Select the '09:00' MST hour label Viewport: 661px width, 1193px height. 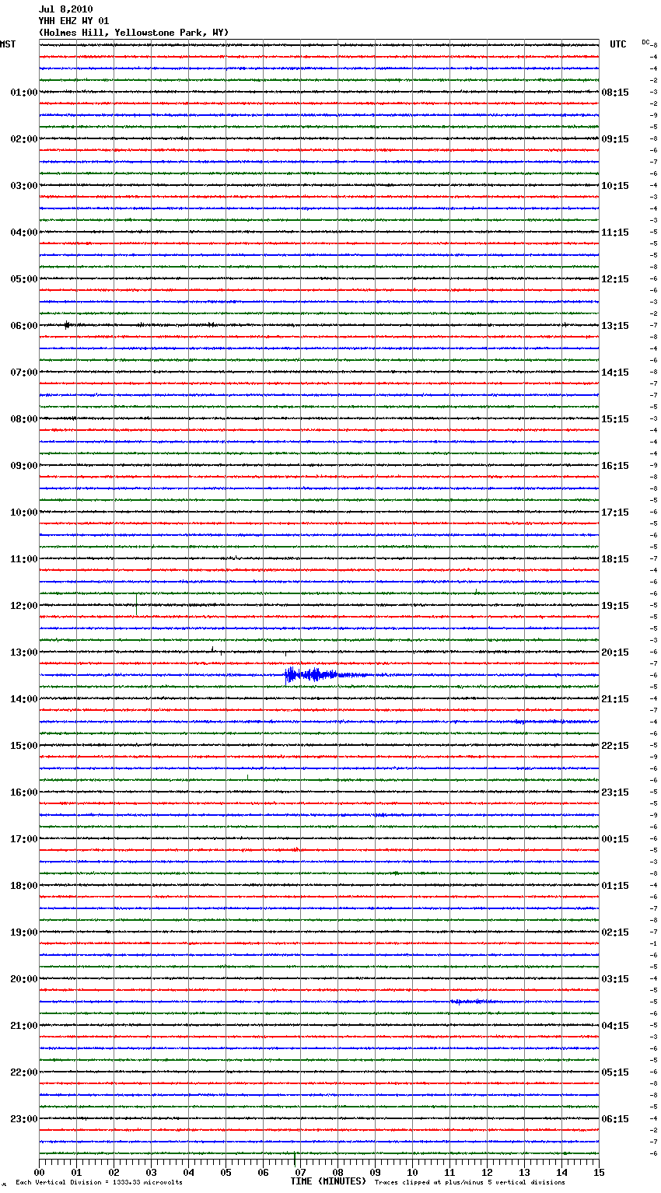tap(24, 466)
